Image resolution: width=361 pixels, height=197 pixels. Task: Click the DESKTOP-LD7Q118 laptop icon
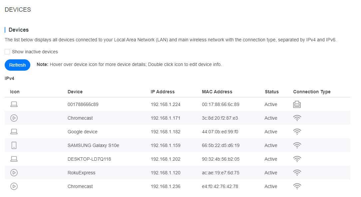click(x=14, y=159)
